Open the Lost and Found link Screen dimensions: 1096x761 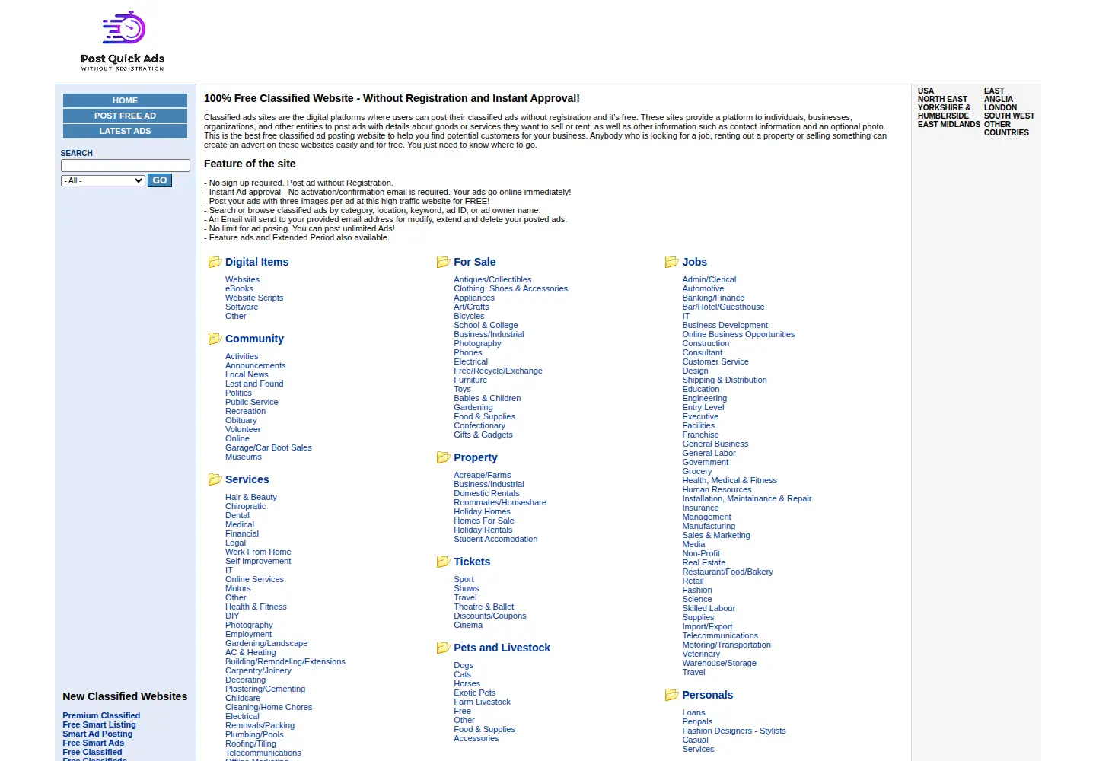pos(254,384)
